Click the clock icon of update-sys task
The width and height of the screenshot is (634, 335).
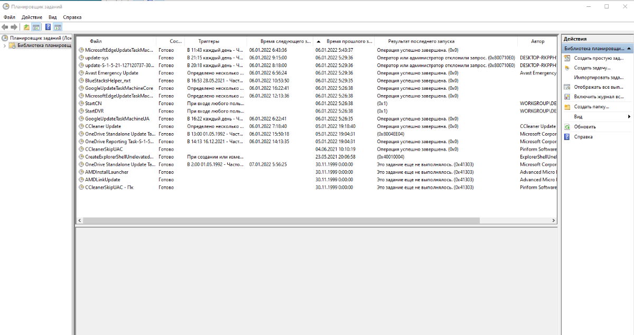(81, 58)
